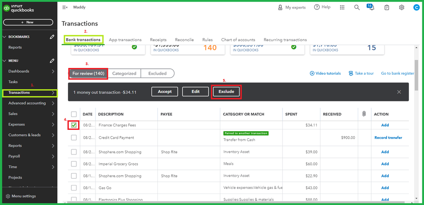The image size is (424, 205).
Task: Open the apps grid icon
Action: 342,8
